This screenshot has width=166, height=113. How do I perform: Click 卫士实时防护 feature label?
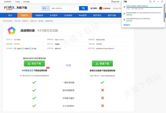tap(68, 106)
